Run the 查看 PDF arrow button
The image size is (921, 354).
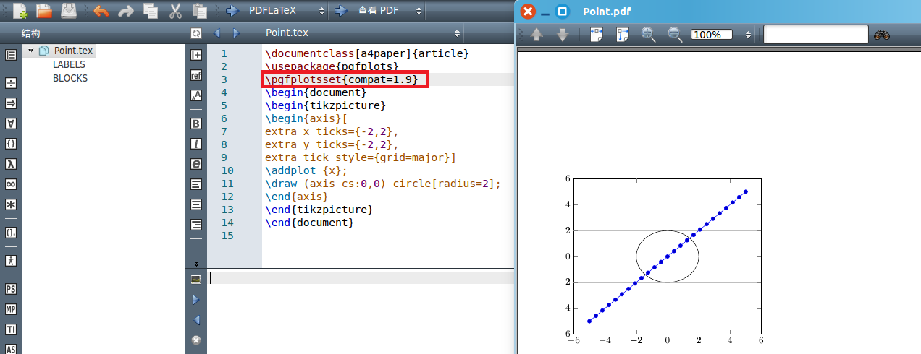pos(341,11)
